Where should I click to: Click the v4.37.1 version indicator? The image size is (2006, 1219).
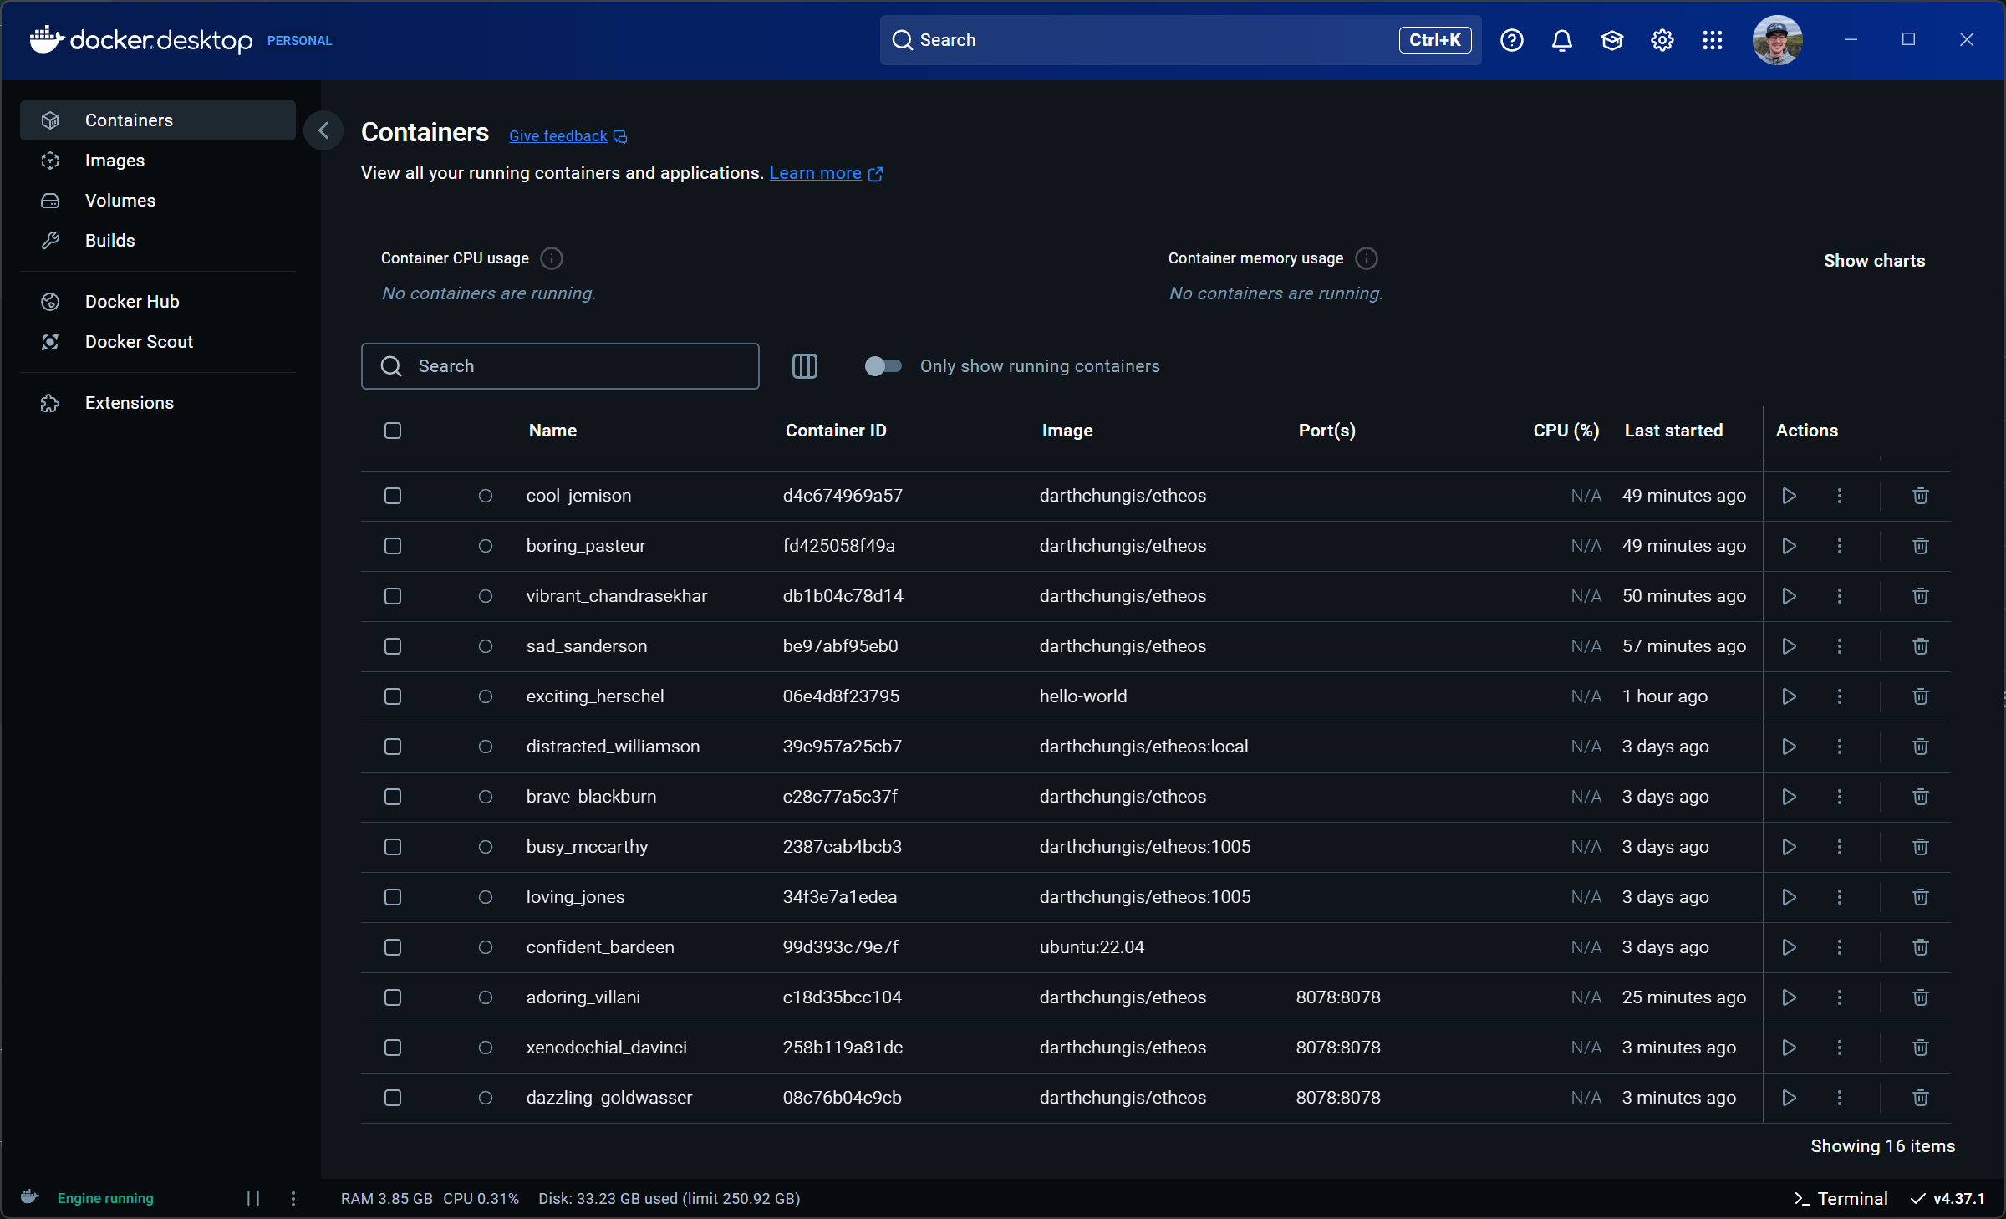tap(1947, 1199)
